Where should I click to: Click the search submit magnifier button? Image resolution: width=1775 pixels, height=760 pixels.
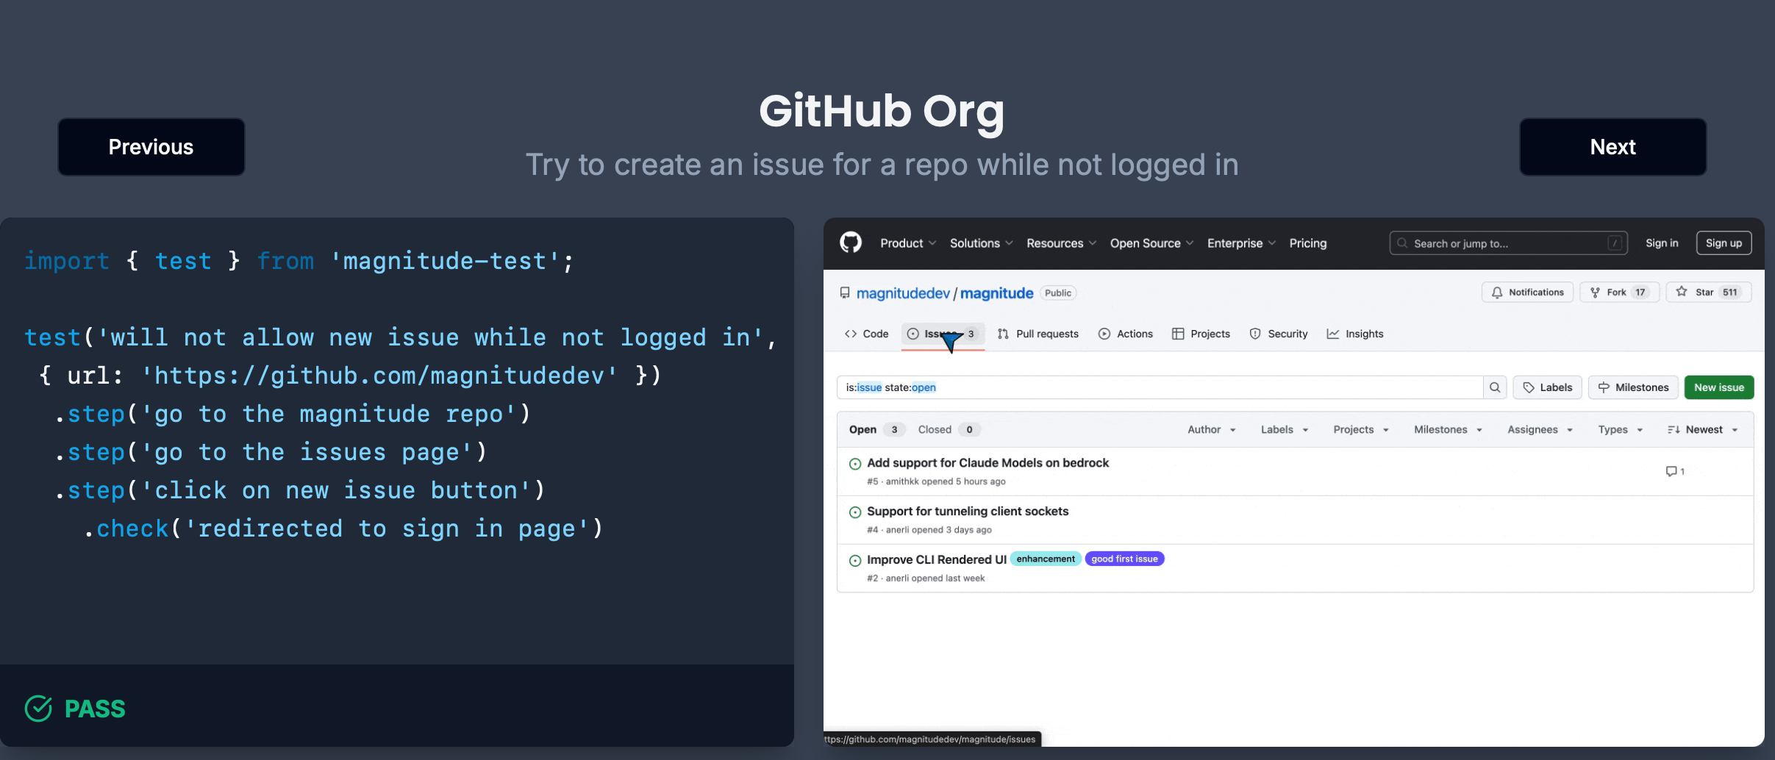(x=1495, y=387)
